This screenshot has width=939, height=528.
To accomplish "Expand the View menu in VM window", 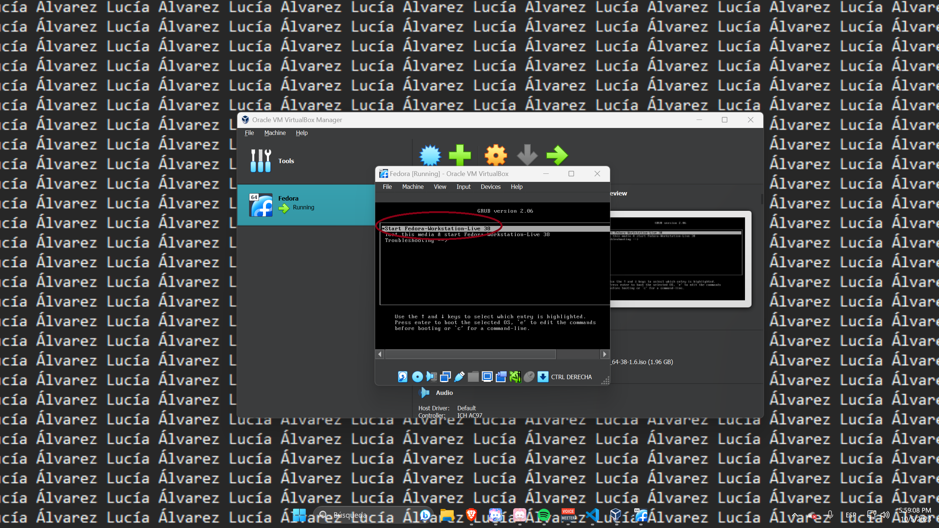I will coord(440,187).
